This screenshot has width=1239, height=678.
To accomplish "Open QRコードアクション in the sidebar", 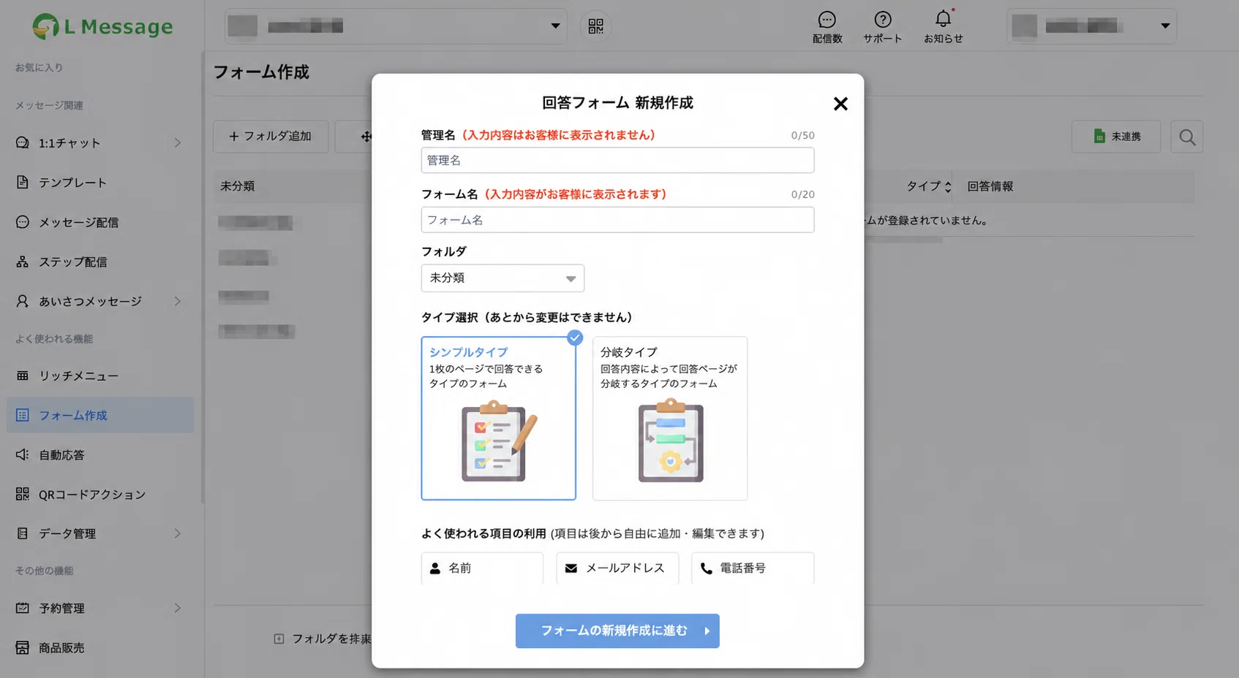I will pos(100,494).
